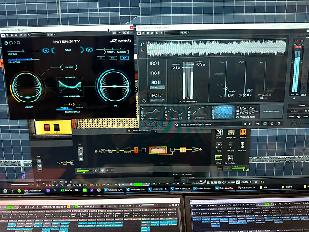Image resolution: width=309 pixels, height=232 pixels.
Task: Open the Bias Curve display
Action: (70, 87)
